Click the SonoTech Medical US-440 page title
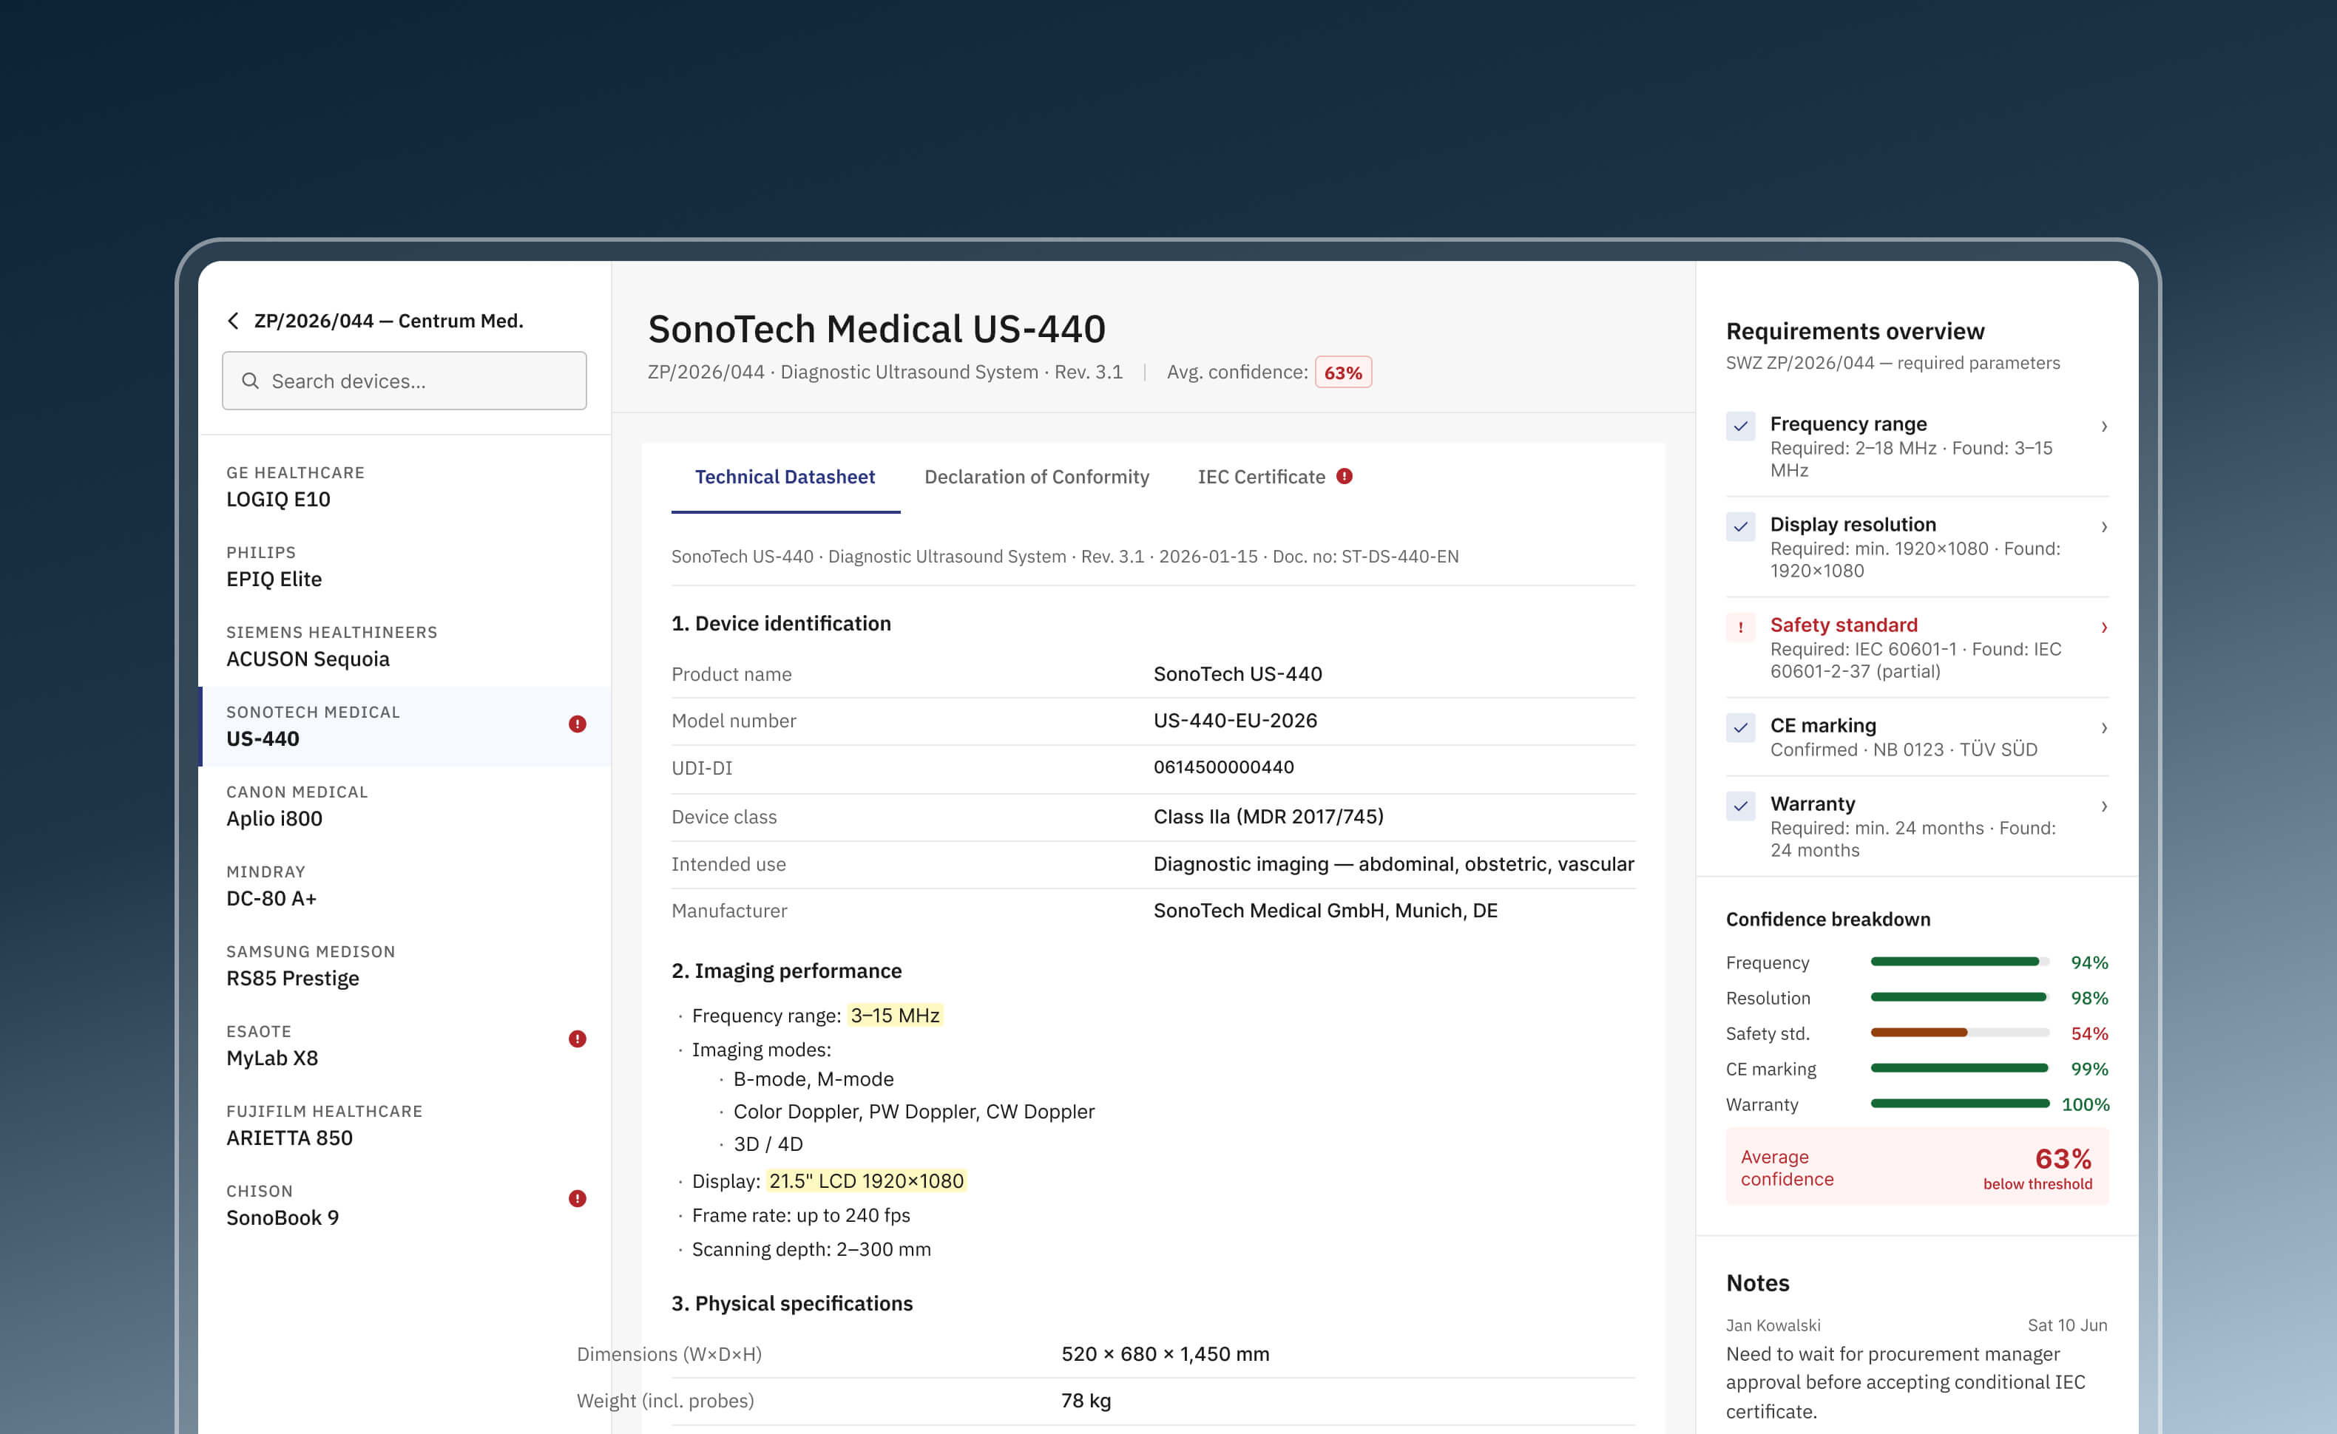This screenshot has height=1434, width=2337. 876,329
